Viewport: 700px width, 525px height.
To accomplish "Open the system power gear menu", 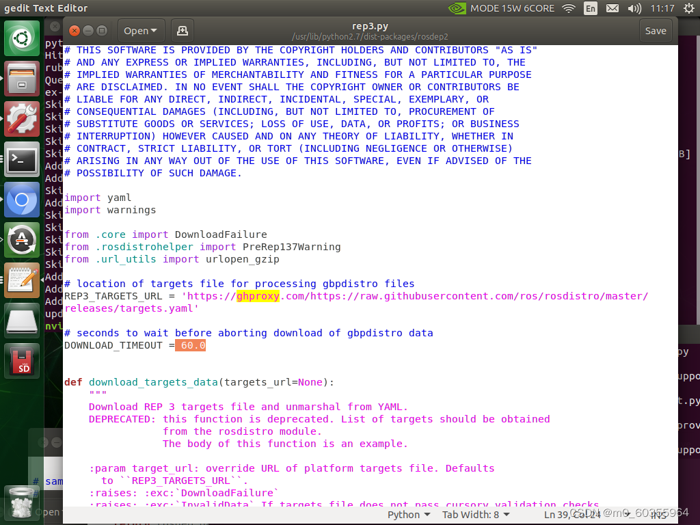I will (x=689, y=8).
